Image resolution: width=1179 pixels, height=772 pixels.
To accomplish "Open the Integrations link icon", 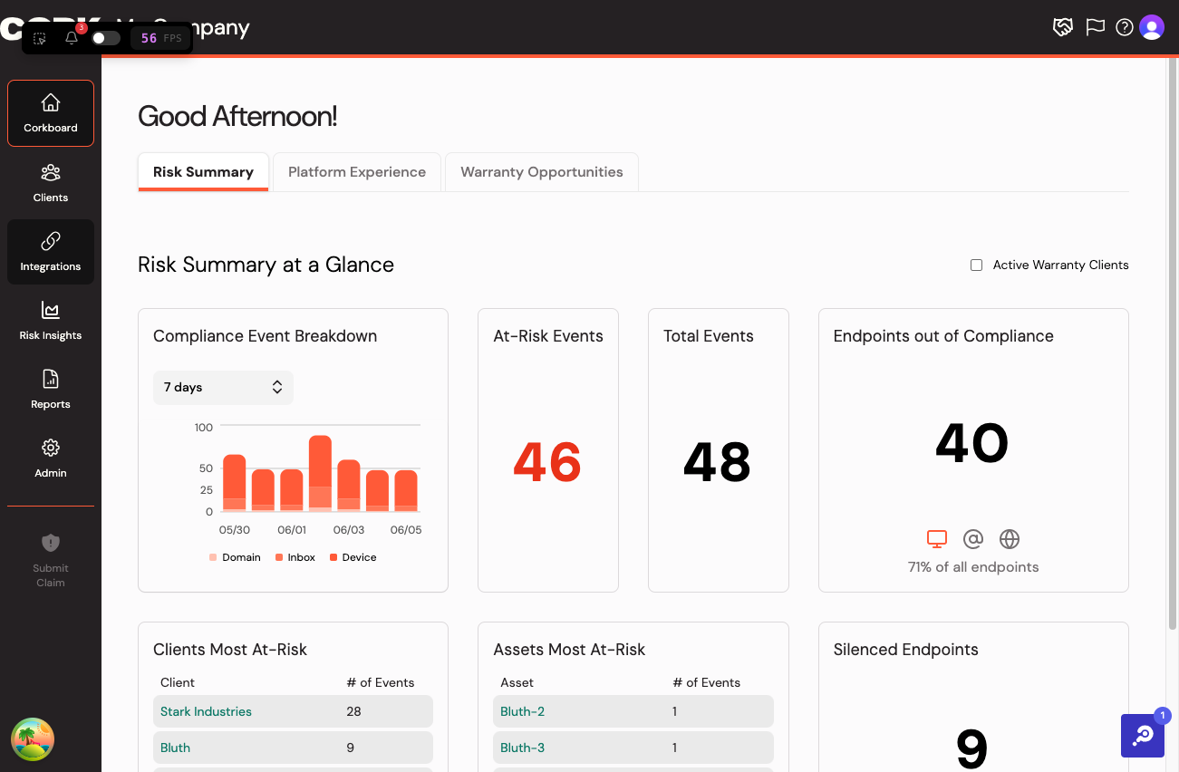I will [51, 241].
